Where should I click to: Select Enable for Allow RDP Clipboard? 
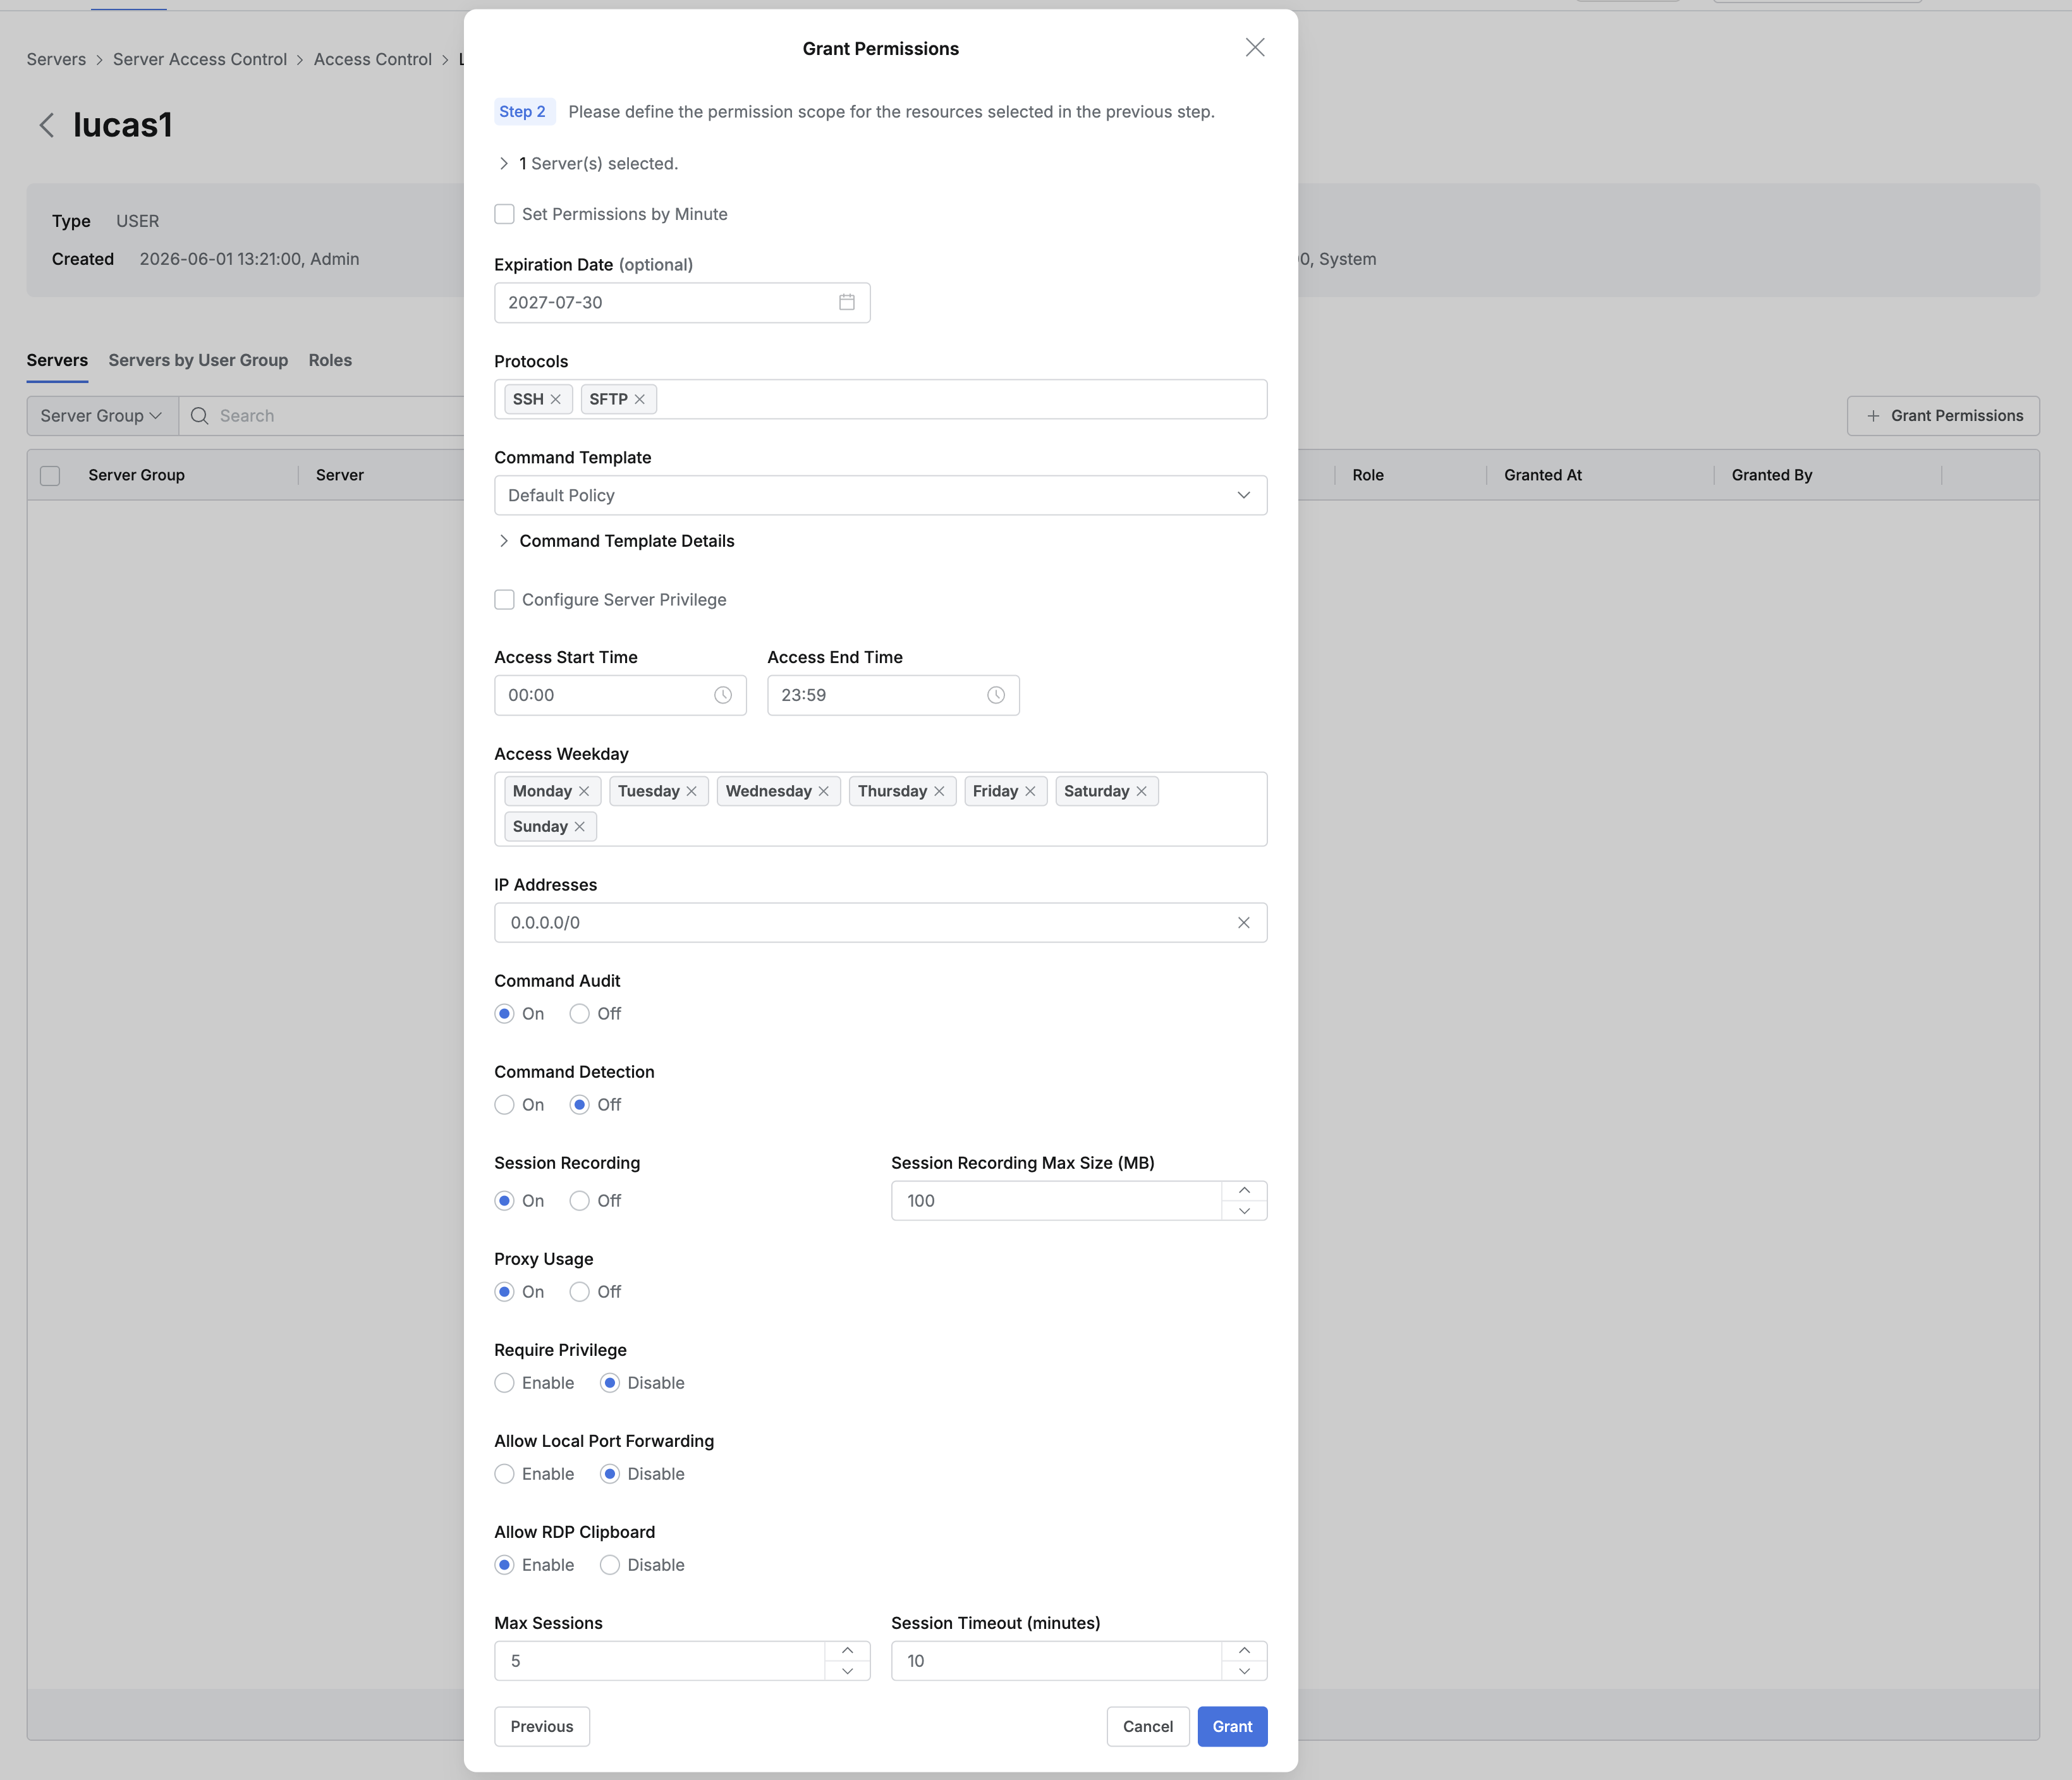505,1565
